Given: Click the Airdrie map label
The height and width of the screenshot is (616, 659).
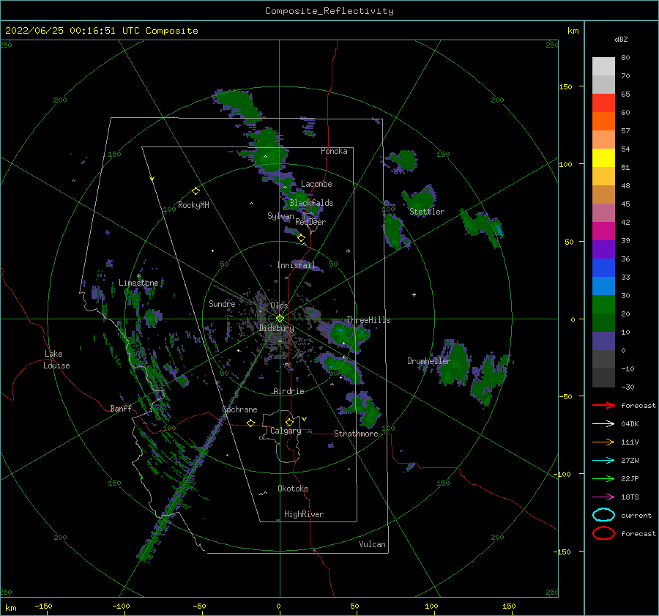Looking at the screenshot, I should [288, 391].
